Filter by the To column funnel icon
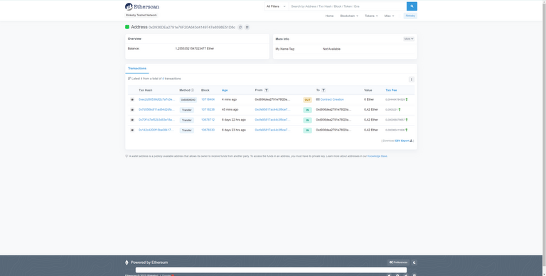 click(323, 90)
